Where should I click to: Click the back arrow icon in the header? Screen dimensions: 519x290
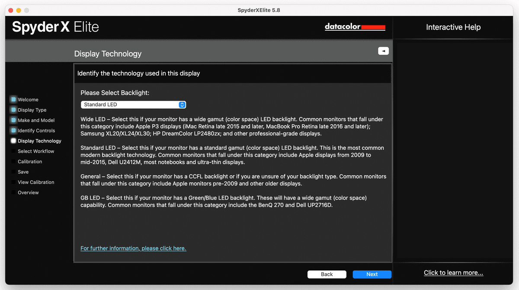click(x=383, y=51)
